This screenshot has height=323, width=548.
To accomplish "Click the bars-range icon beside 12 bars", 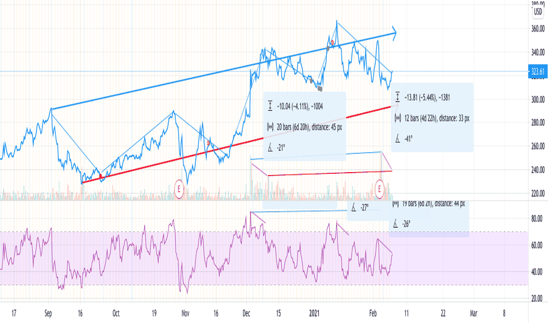I will pos(397,118).
